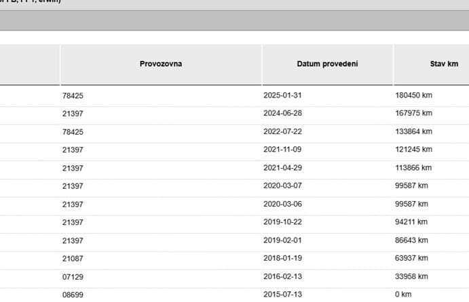Click the Stav km column header

[431, 64]
